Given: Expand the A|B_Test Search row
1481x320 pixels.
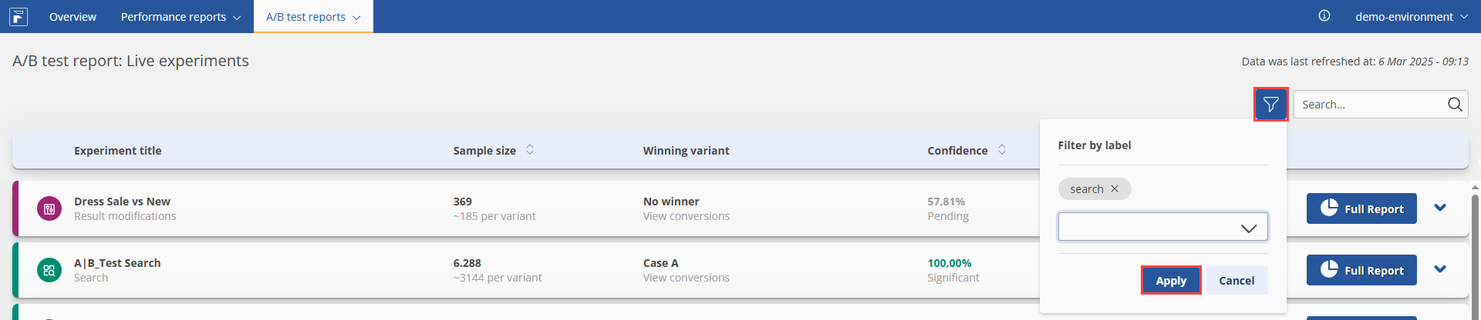Looking at the screenshot, I should coord(1440,269).
